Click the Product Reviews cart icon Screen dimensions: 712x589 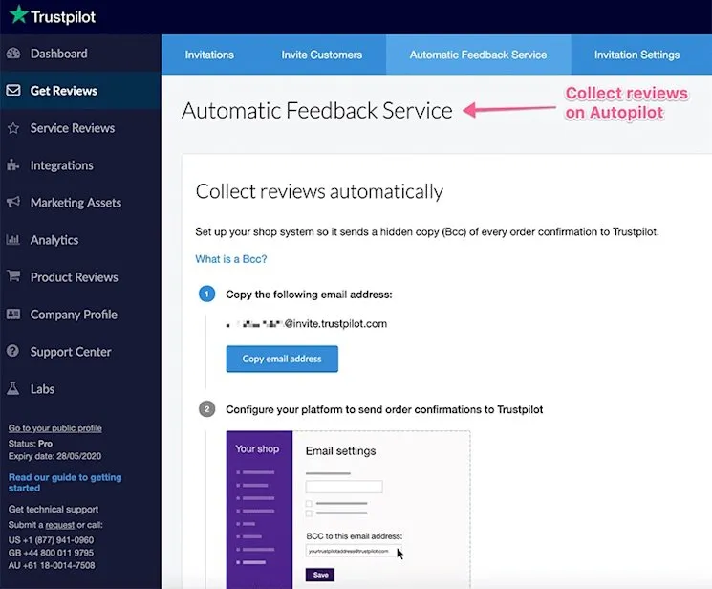[13, 276]
